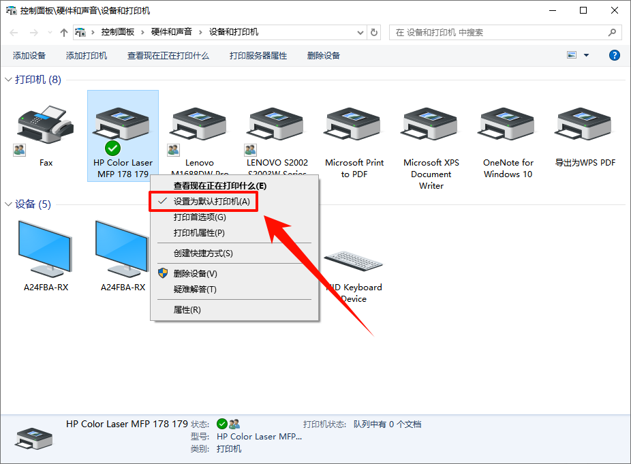Click the control panel icon in address bar

(x=80, y=32)
